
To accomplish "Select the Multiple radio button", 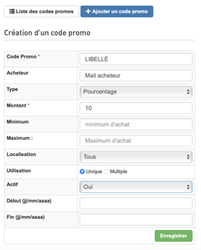I will point(106,172).
